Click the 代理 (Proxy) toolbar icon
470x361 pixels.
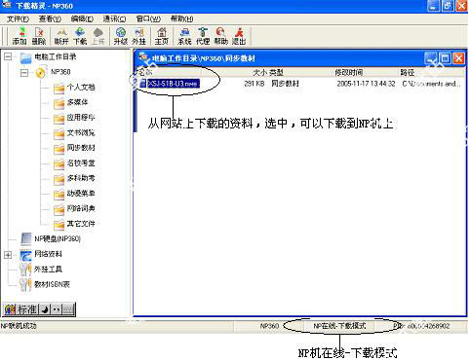(203, 36)
